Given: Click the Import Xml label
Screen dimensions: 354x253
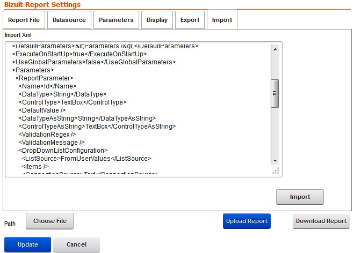Looking at the screenshot, I should 18,35.
